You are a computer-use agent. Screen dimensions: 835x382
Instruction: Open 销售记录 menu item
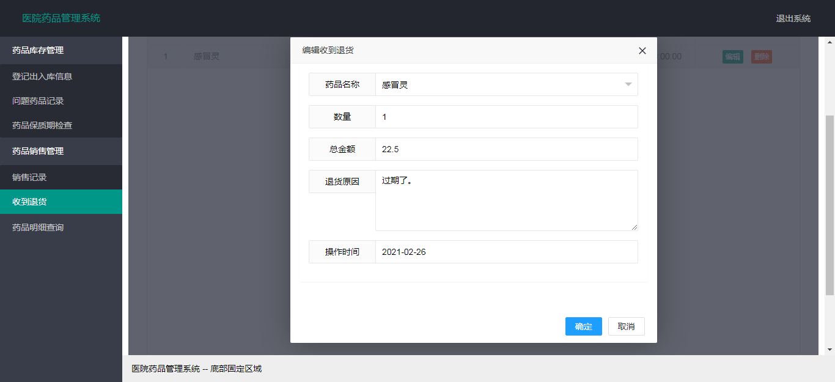click(x=61, y=177)
